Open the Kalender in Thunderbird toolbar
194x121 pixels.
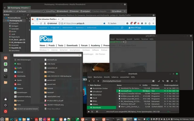coord(74,11)
